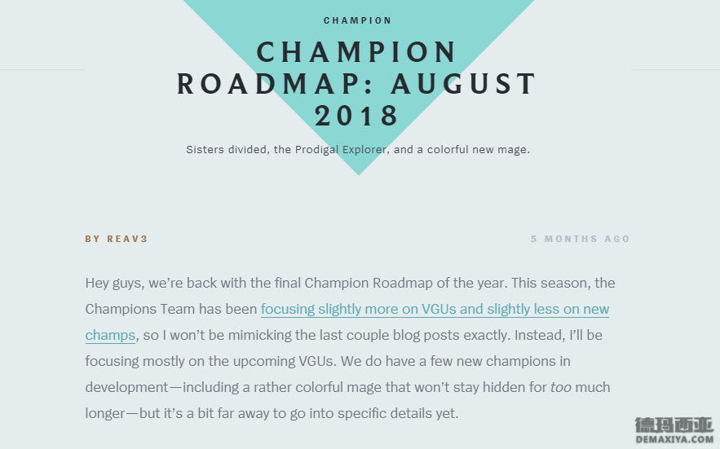
Task: Click the Chinese-character Demaxiya watermark logo
Action: tap(674, 425)
